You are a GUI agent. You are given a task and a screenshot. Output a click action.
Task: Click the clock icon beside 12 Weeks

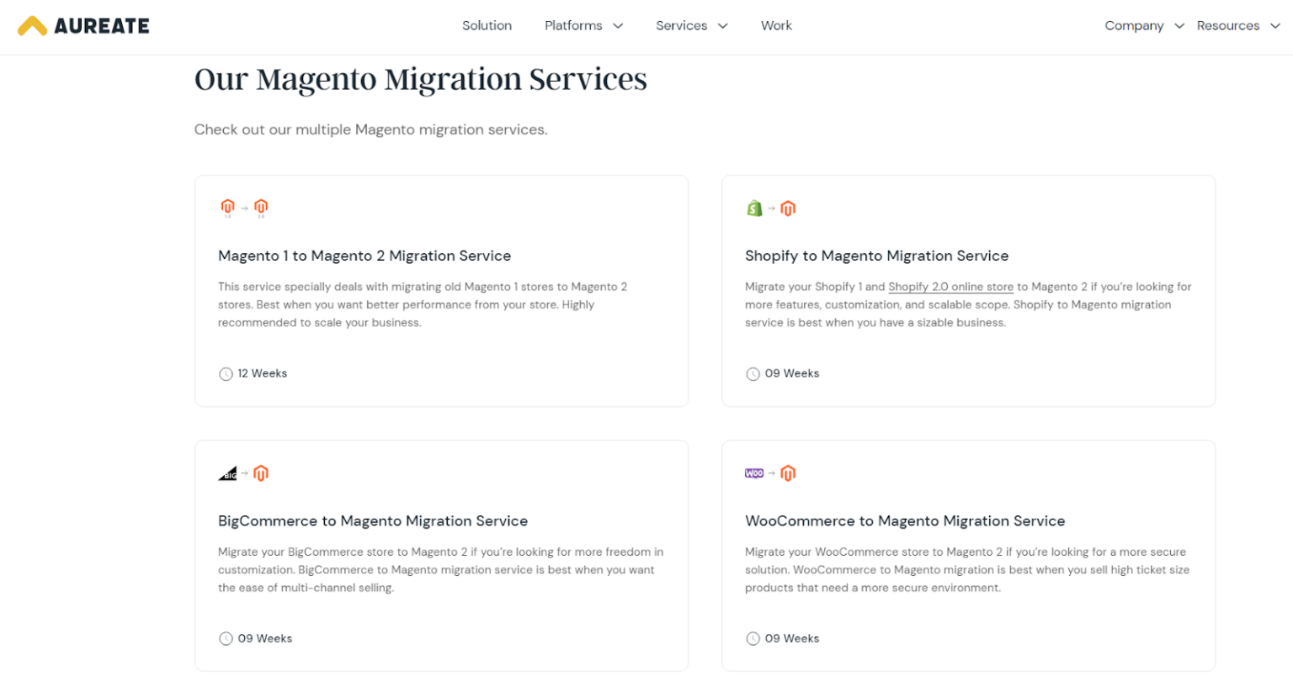coord(226,374)
